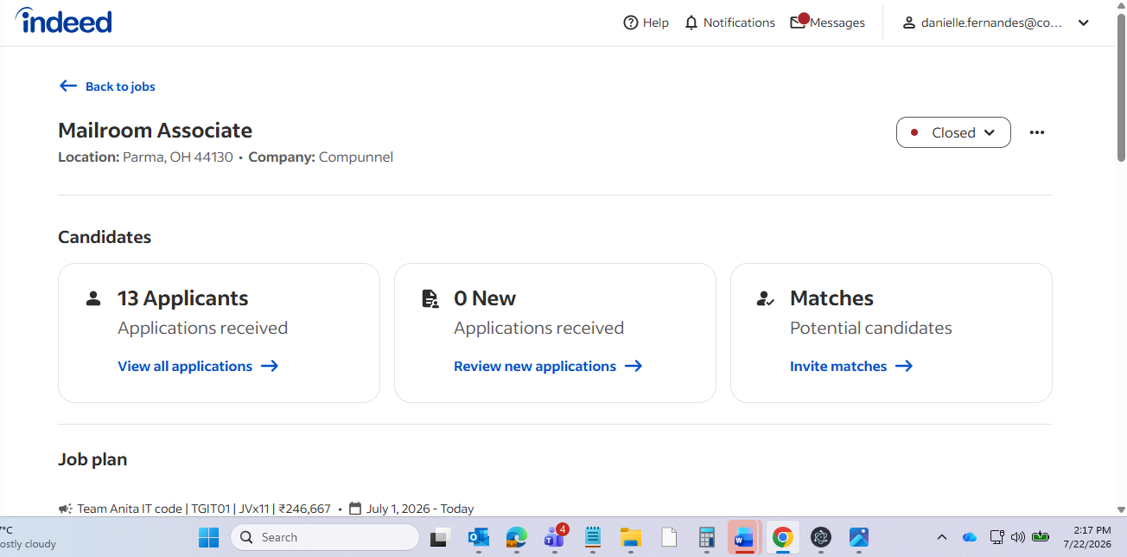Image resolution: width=1127 pixels, height=557 pixels.
Task: Click the taskbar Search box
Action: pyautogui.click(x=325, y=537)
